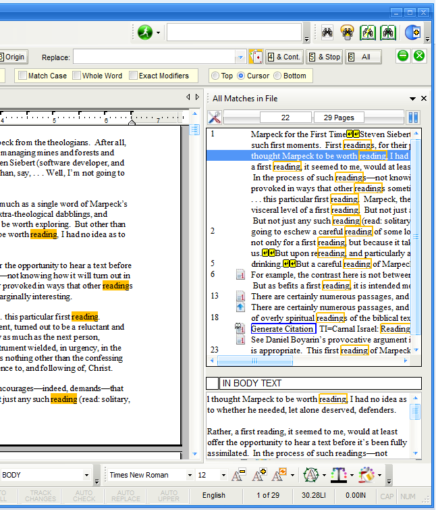Open the text color swatch tool
This screenshot has width=436, height=510.
[x=339, y=475]
